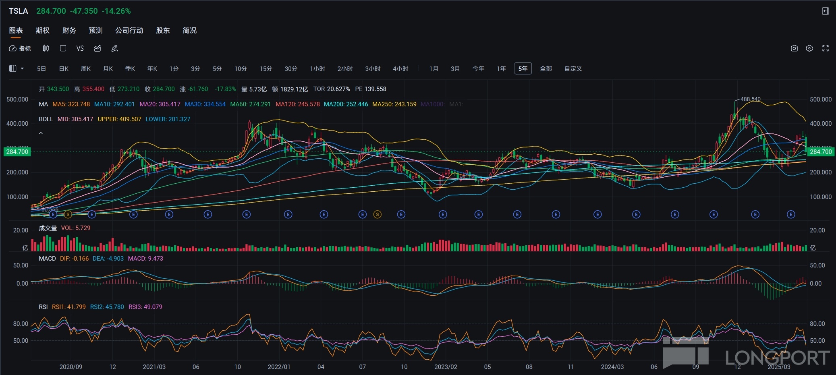Open the 简况 profile tab
This screenshot has width=836, height=375.
[x=190, y=31]
